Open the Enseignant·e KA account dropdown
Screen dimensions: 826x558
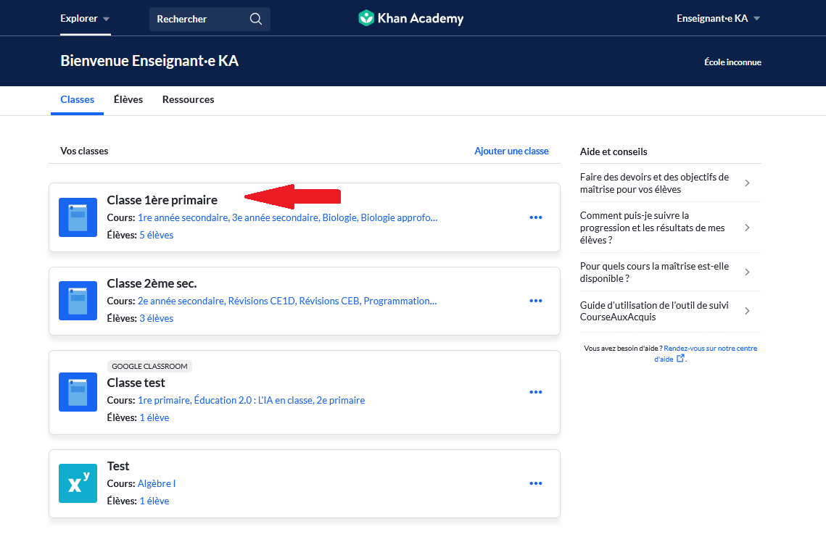point(719,18)
